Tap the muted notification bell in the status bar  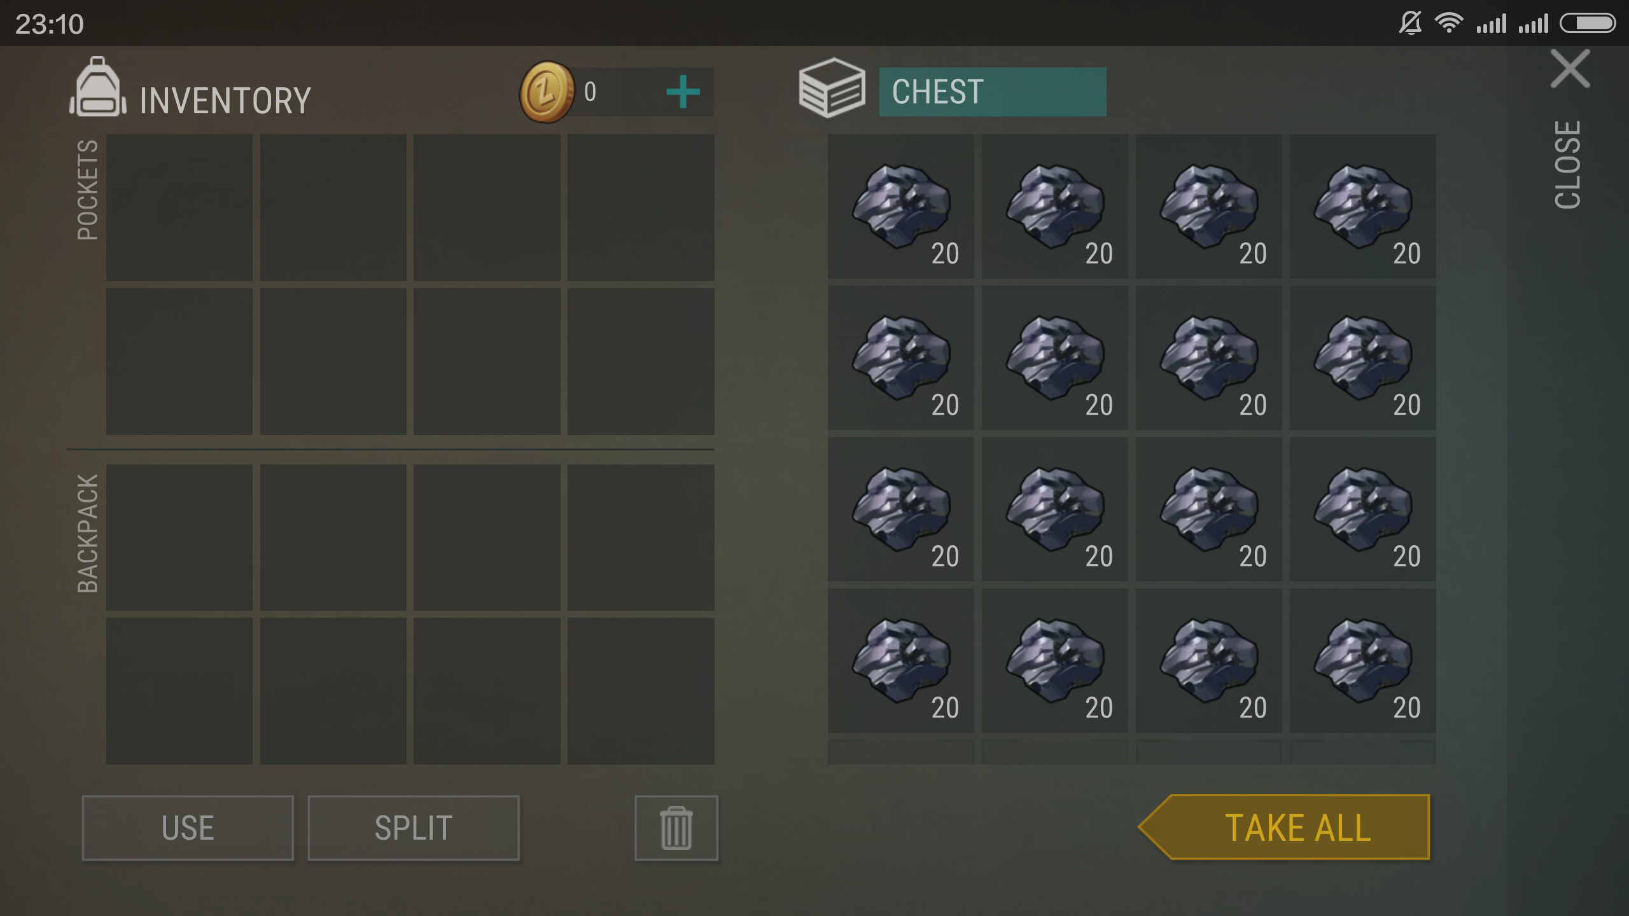(x=1410, y=24)
